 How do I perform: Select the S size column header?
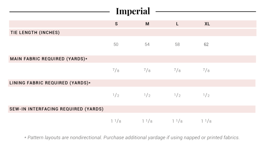click(x=116, y=24)
